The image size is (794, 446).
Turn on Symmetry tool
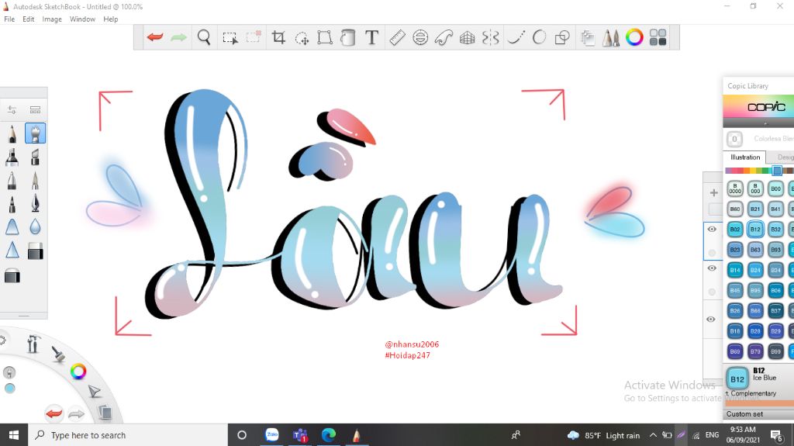[491, 37]
